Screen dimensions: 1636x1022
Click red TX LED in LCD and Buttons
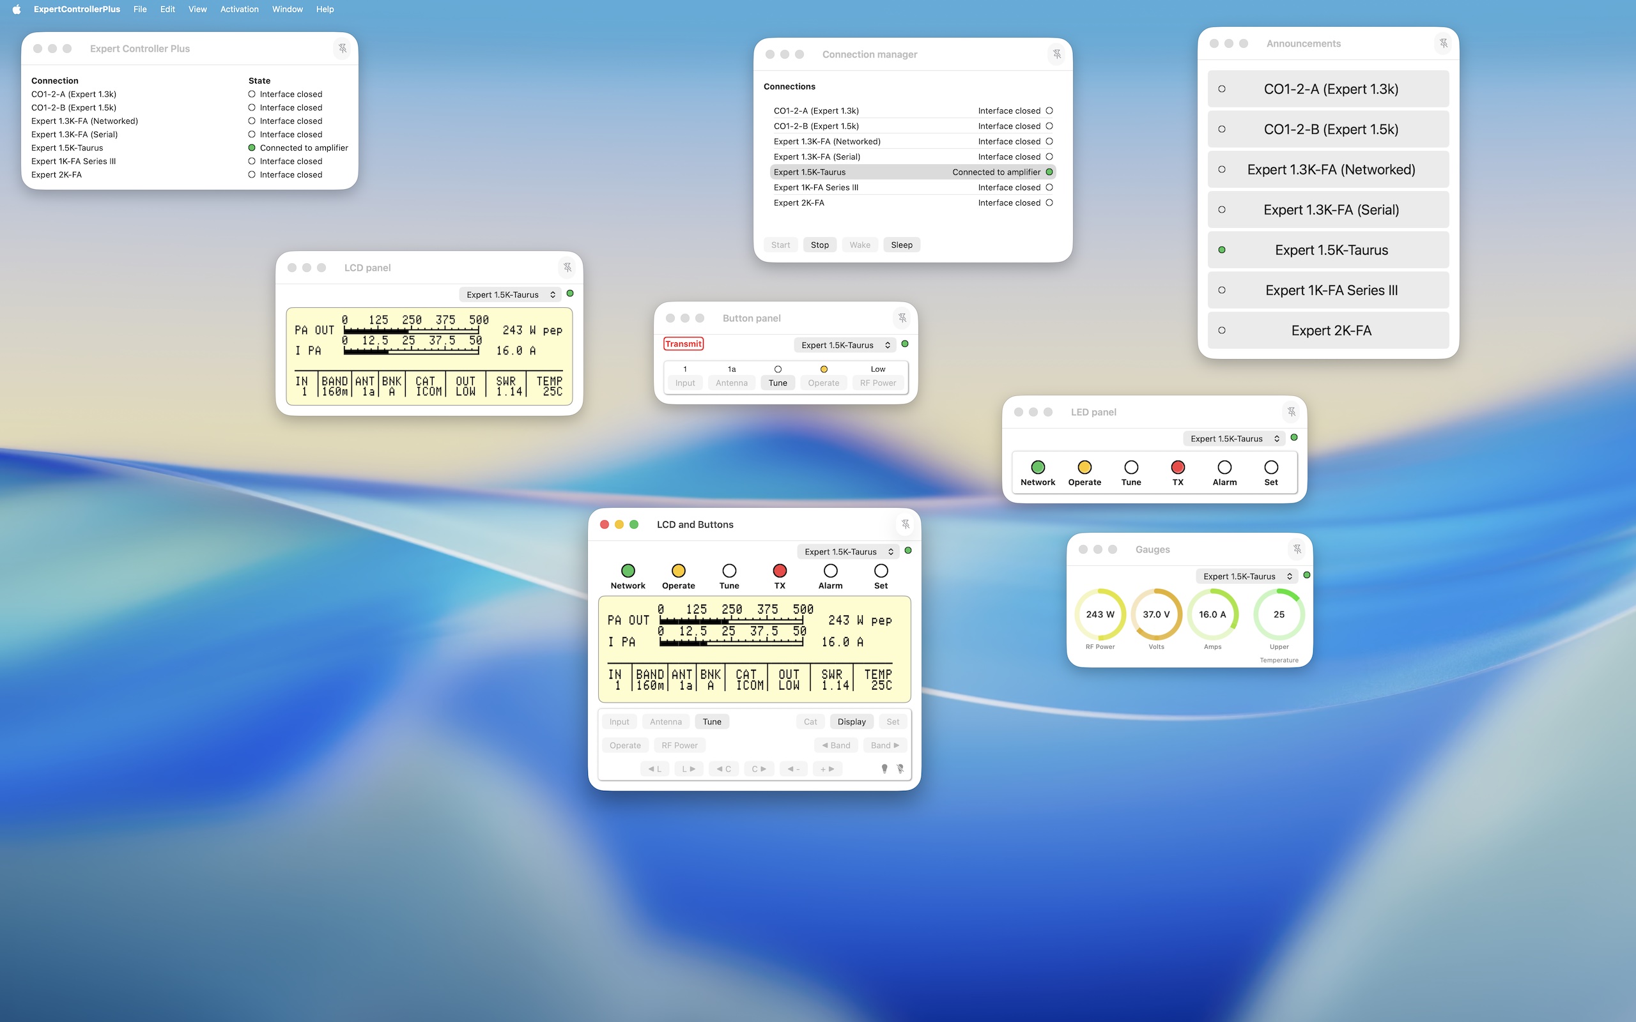coord(780,570)
